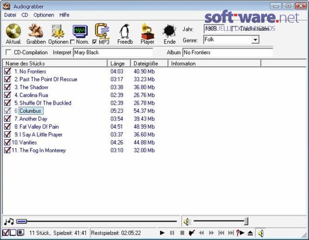
Task: Click the Information column header
Action: 214,63
